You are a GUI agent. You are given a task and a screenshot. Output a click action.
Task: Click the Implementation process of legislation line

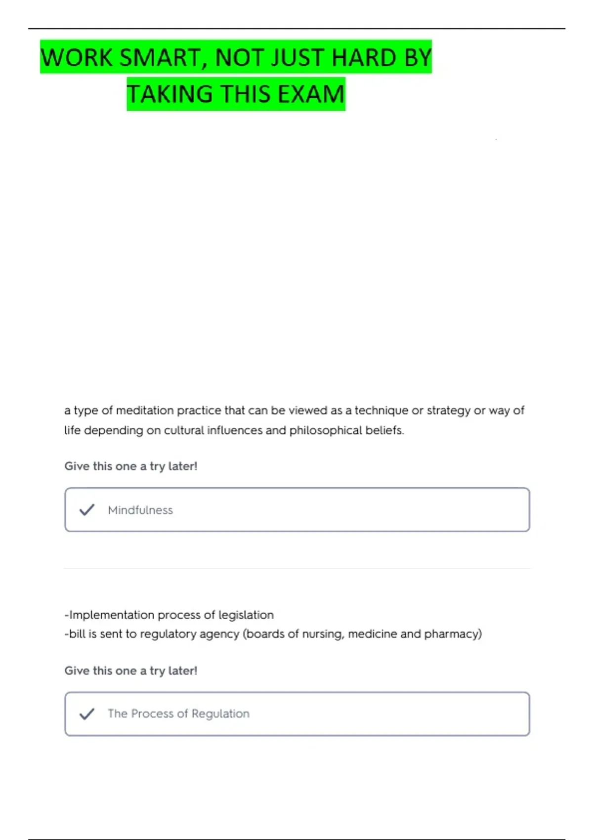(x=169, y=615)
